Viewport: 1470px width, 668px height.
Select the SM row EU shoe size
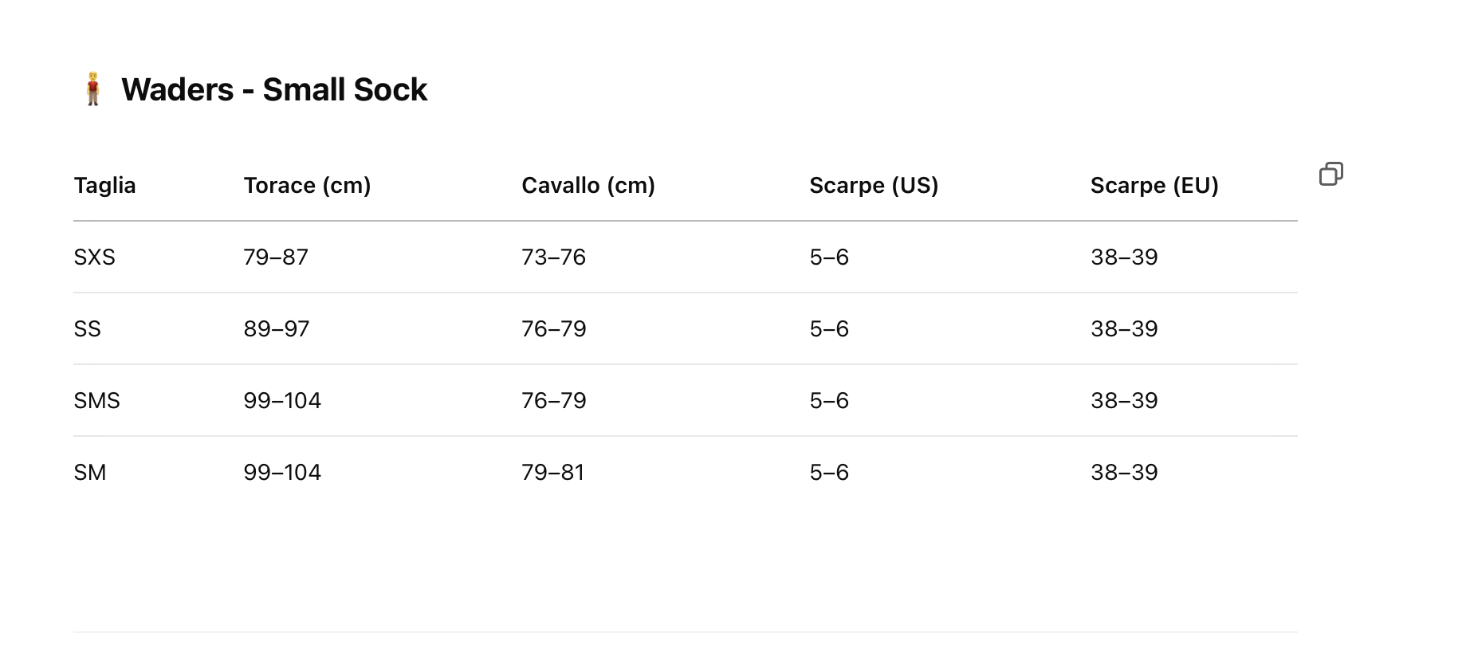coord(1124,473)
